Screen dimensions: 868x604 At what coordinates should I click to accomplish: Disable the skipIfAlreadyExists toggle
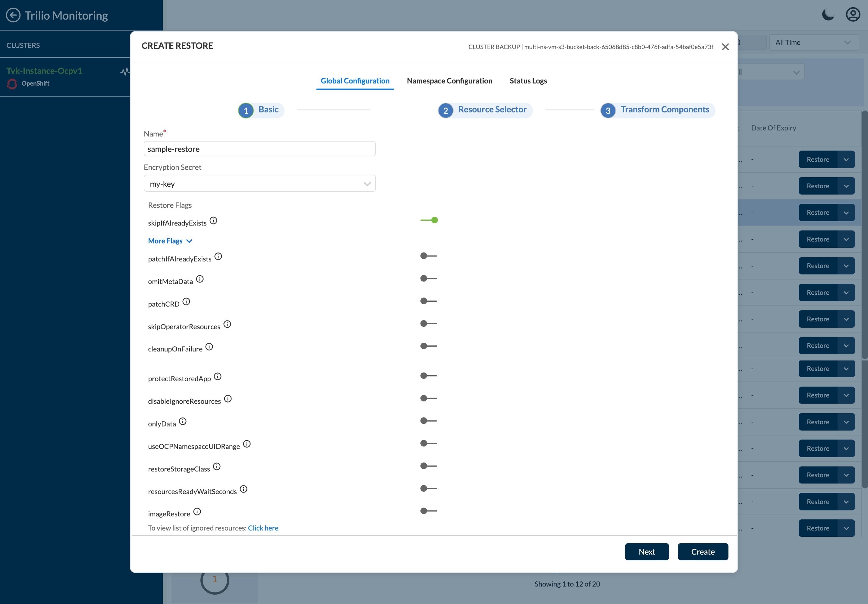coord(429,220)
